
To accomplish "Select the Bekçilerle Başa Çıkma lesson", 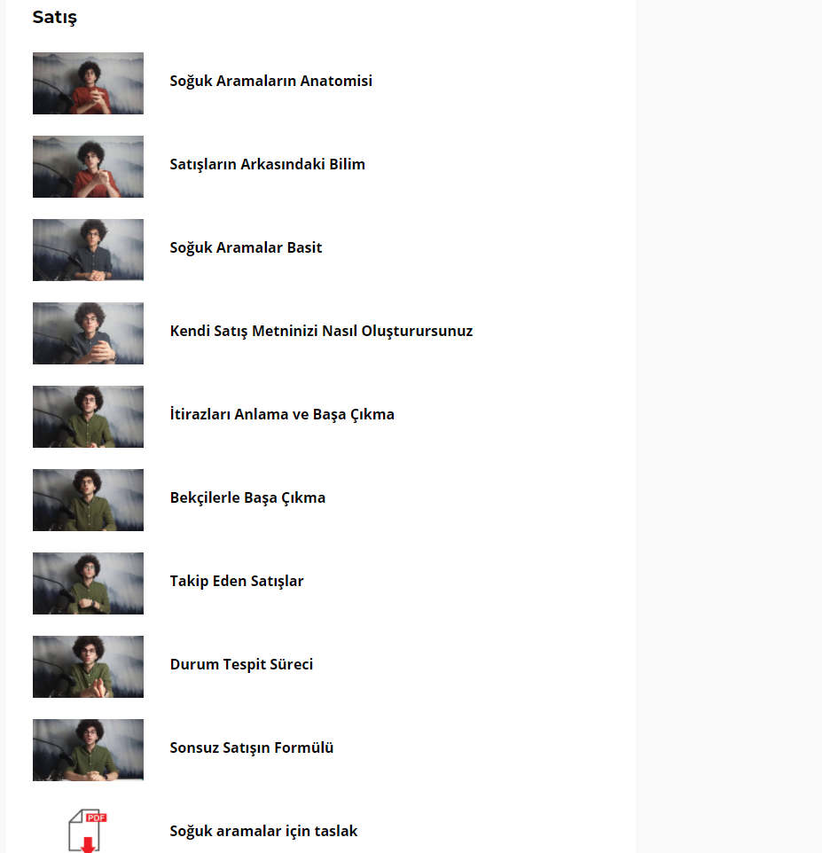I will pos(247,497).
